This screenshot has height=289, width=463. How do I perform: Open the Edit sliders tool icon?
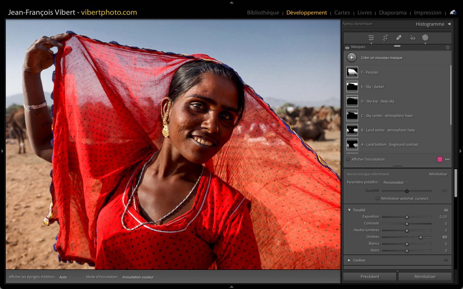pos(371,37)
